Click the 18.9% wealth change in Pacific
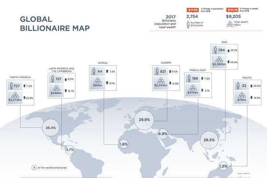The image size is (267, 178). pyautogui.click(x=257, y=98)
